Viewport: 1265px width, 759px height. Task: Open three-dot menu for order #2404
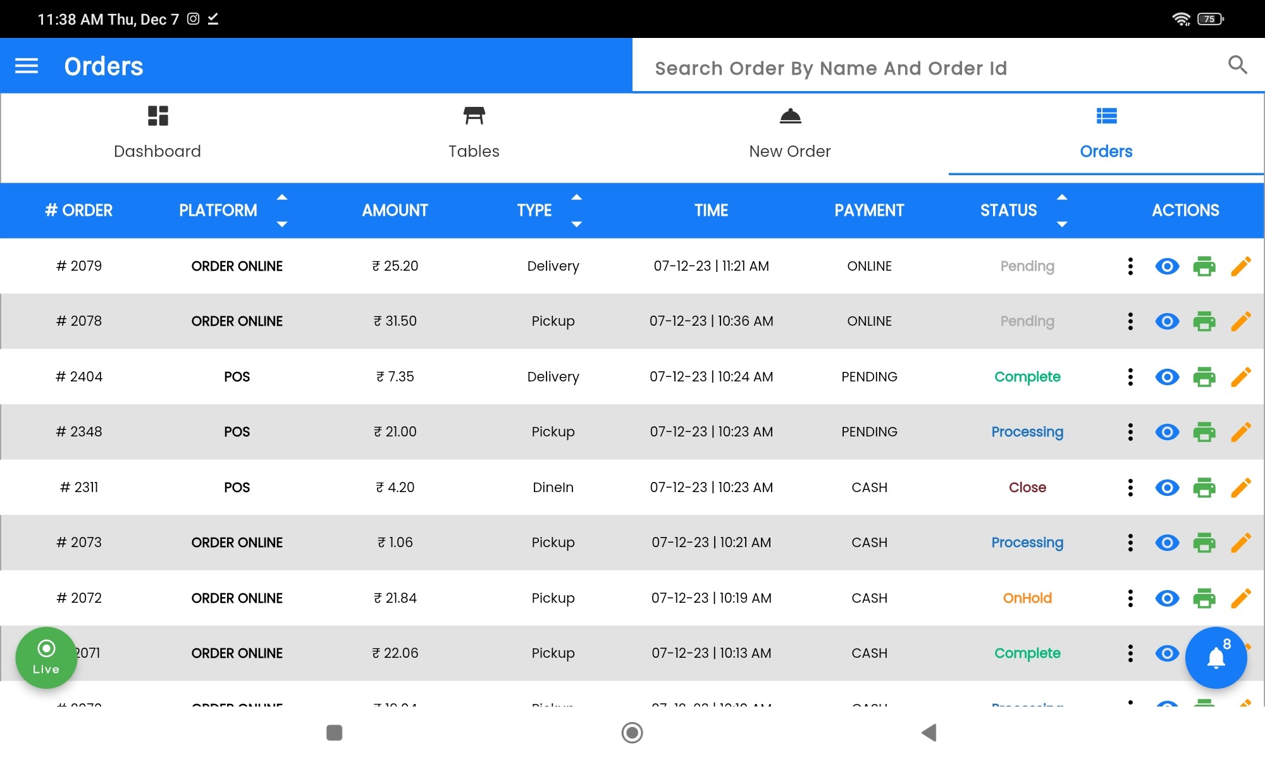(1130, 377)
